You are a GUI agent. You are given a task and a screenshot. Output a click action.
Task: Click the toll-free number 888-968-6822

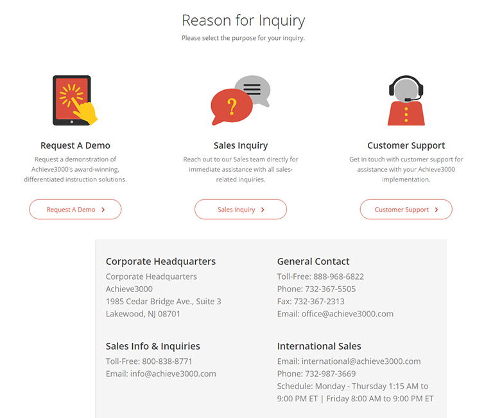pos(338,277)
